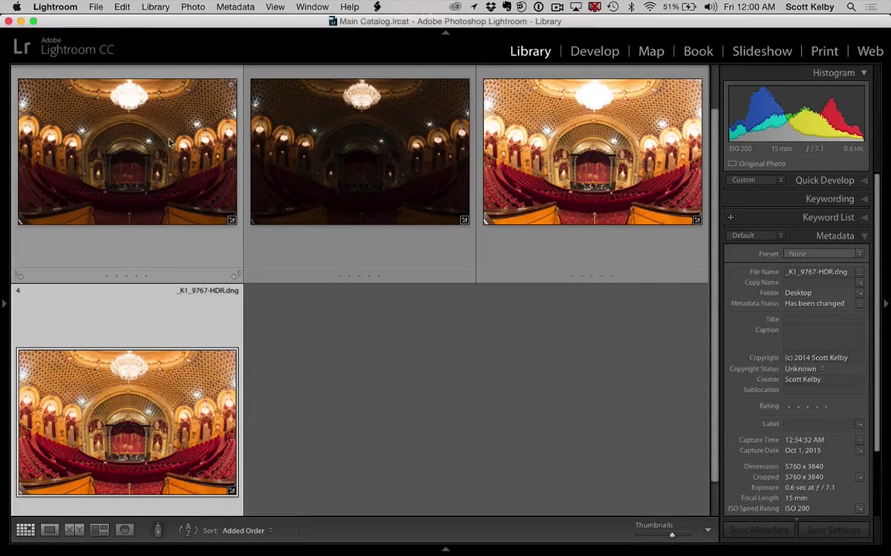Switch to Loupe view mode
Image resolution: width=891 pixels, height=556 pixels.
coord(50,530)
